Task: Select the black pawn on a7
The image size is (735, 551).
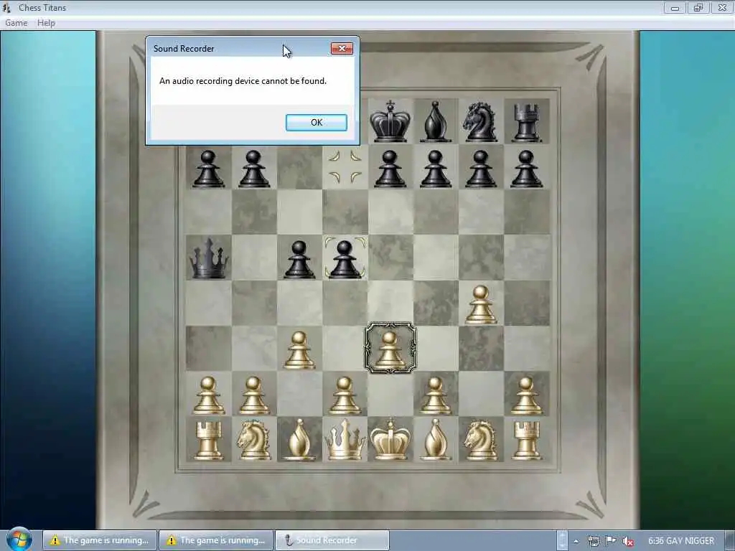Action: pyautogui.click(x=209, y=169)
